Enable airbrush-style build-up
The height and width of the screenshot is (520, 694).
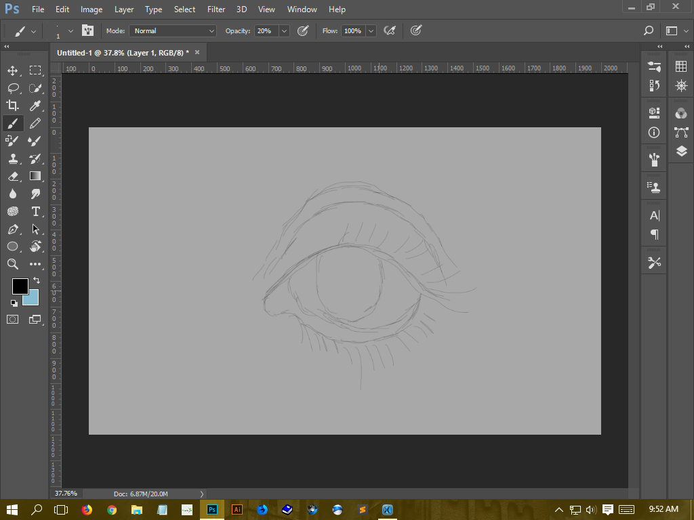coord(389,30)
